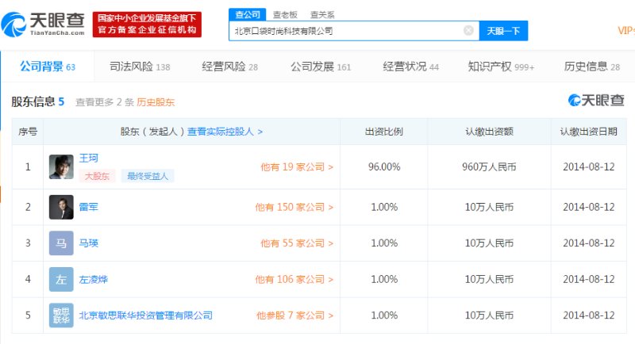The width and height of the screenshot is (635, 344).
Task: Expand 他有 55 家公司 for 马瑛
Action: tap(297, 243)
